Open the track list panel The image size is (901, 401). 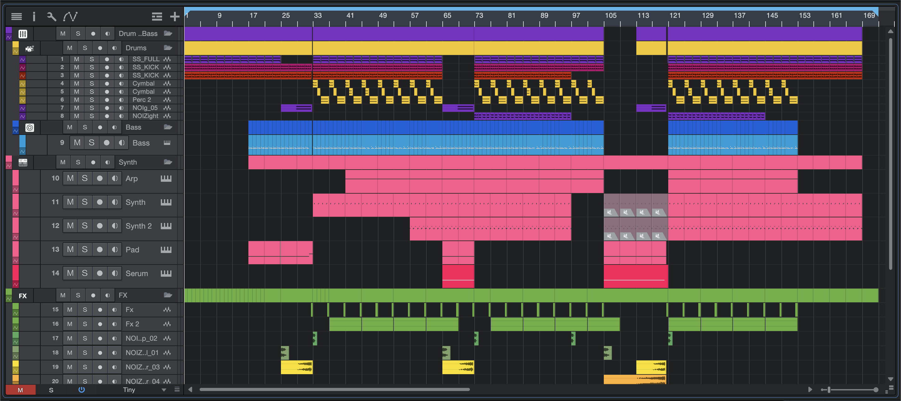point(17,16)
